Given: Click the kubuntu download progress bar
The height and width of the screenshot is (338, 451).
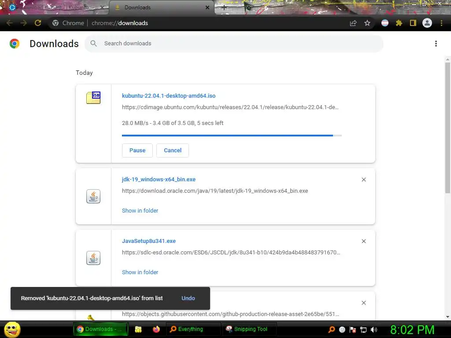Looking at the screenshot, I should click(x=232, y=136).
